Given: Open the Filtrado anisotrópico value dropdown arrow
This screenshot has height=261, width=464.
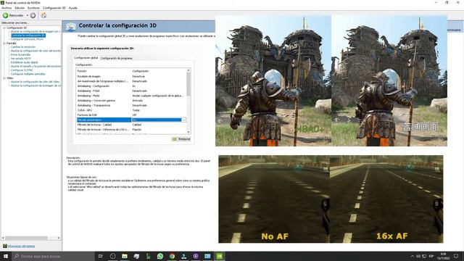Looking at the screenshot, I should (x=183, y=120).
